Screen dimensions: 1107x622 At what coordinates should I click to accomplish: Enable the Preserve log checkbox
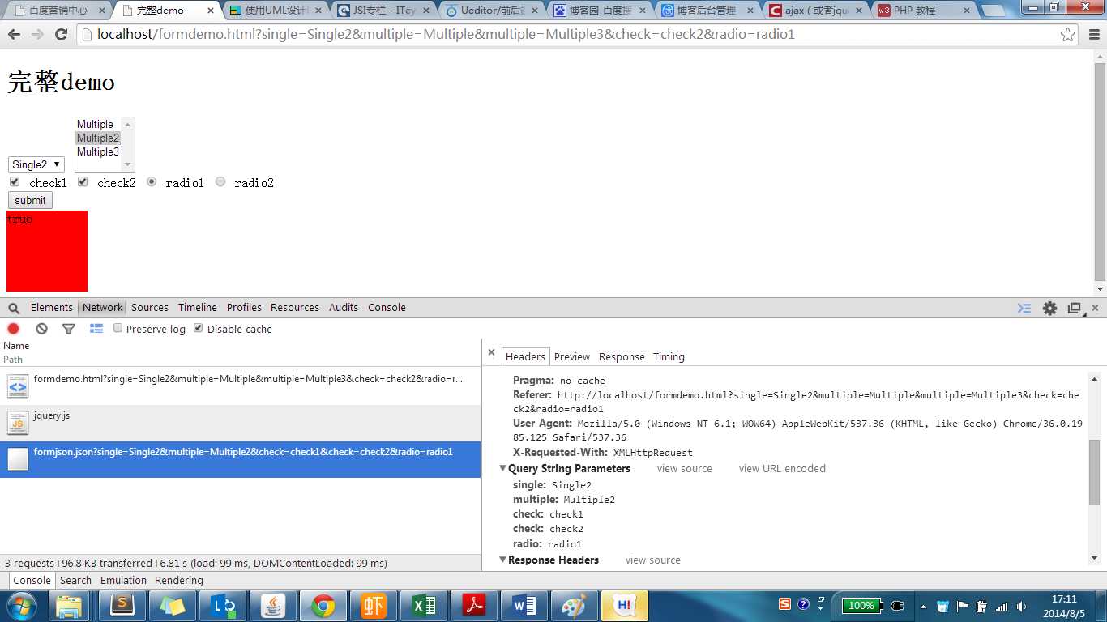(x=118, y=328)
